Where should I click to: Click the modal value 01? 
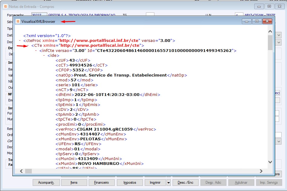[x=77, y=149]
